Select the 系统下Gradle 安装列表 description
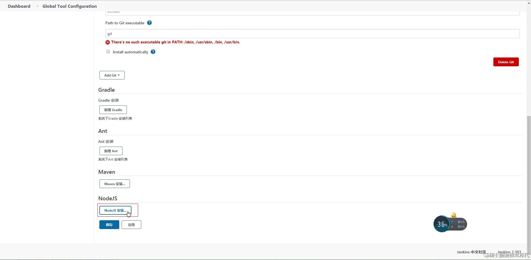Image resolution: width=531 pixels, height=260 pixels. [x=115, y=119]
